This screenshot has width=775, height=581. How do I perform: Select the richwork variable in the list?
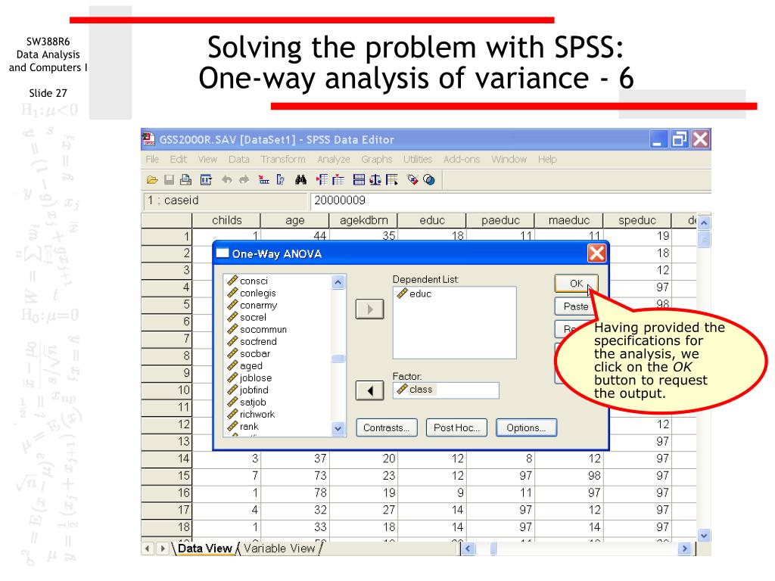[x=251, y=414]
